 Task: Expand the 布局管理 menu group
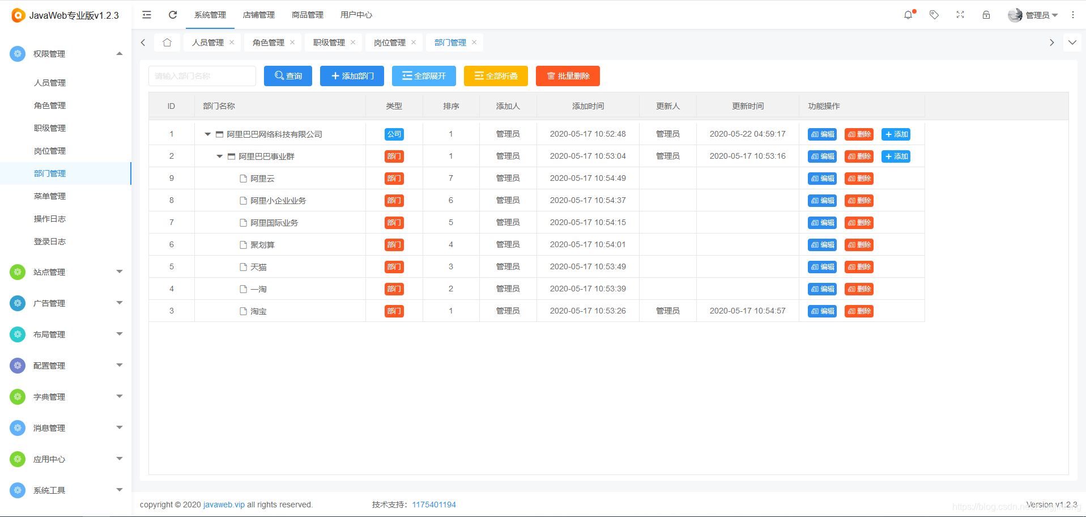coord(120,334)
